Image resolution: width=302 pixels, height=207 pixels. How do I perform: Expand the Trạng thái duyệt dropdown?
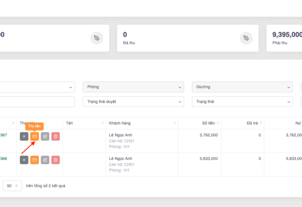pos(133,102)
